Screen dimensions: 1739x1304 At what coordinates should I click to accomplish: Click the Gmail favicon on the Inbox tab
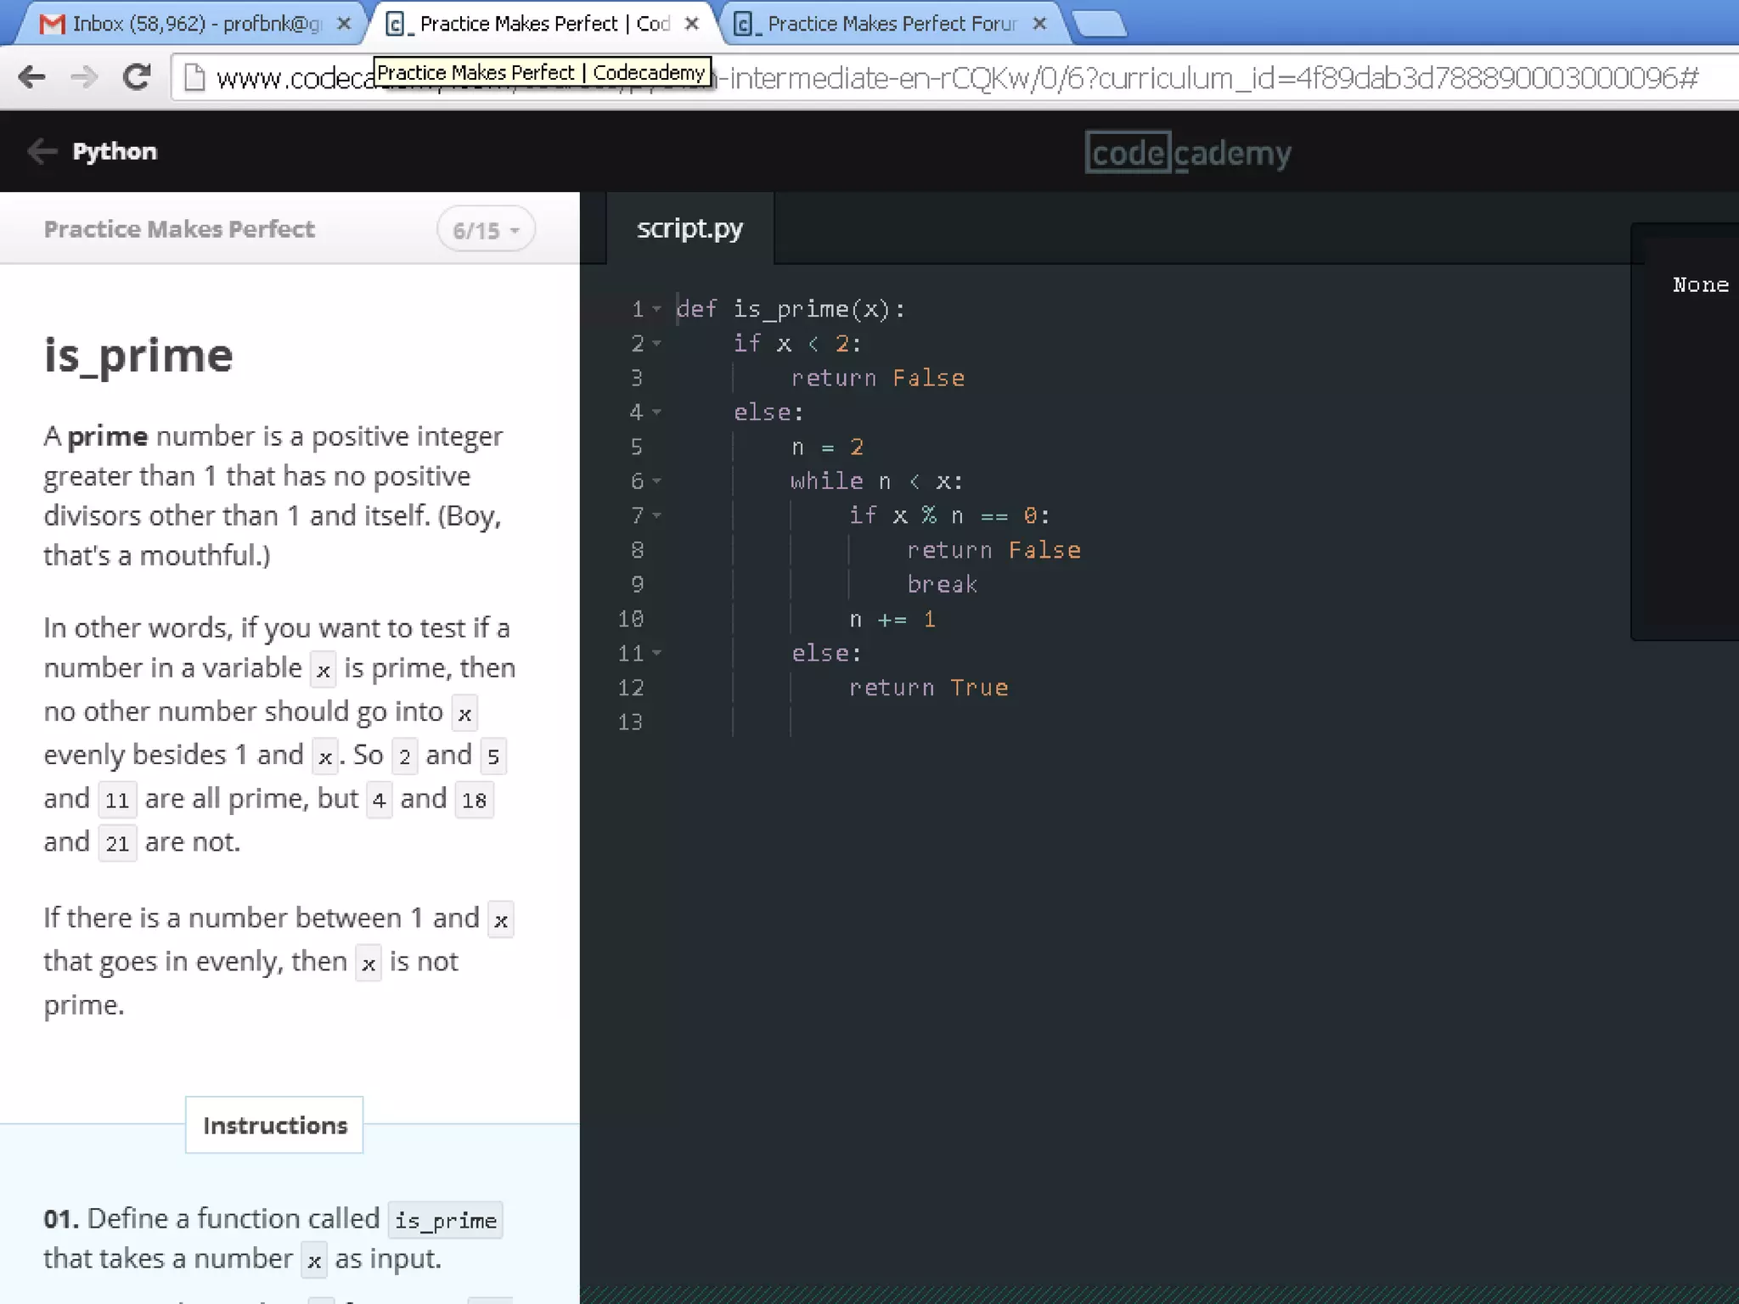52,24
